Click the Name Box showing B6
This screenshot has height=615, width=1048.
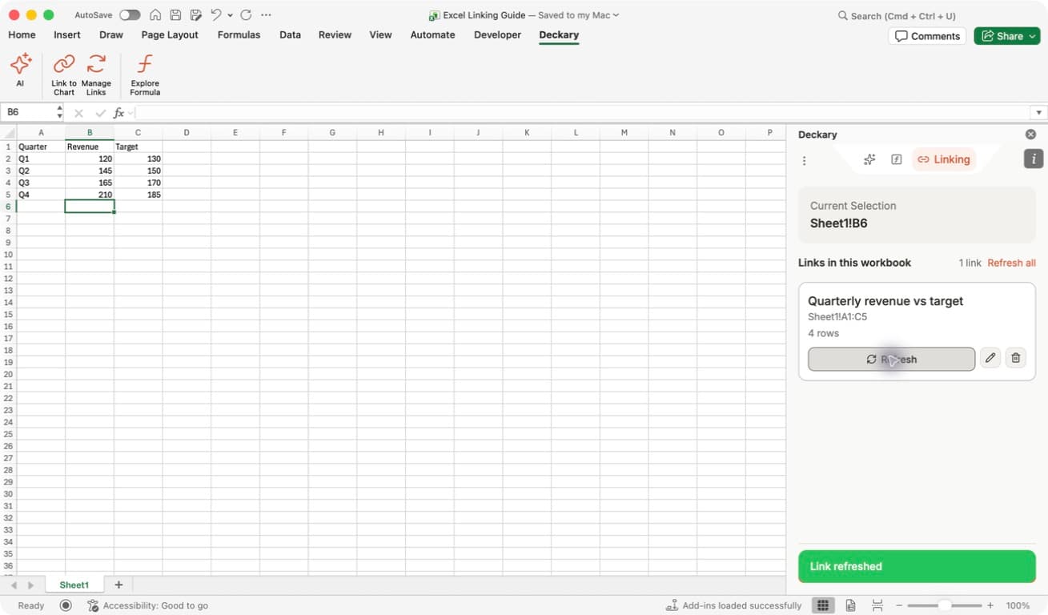pyautogui.click(x=28, y=113)
